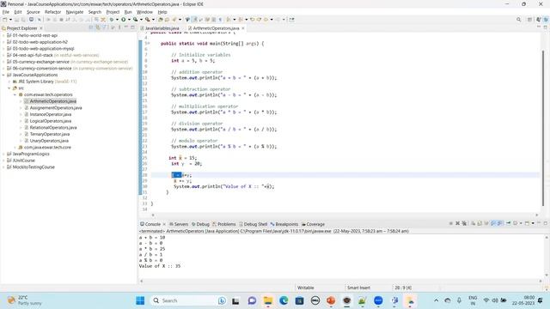The image size is (550, 309).
Task: Open the File menu
Action: tap(6, 12)
